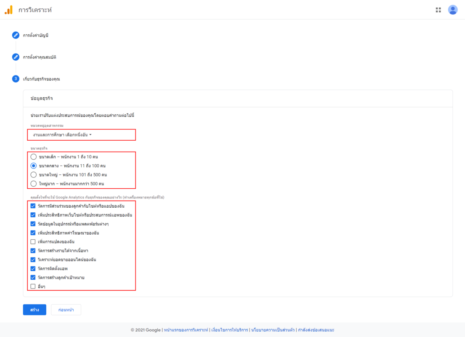
Task: Uncheck วัดการติดตั้งแอพ checkbox
Action: 33,268
